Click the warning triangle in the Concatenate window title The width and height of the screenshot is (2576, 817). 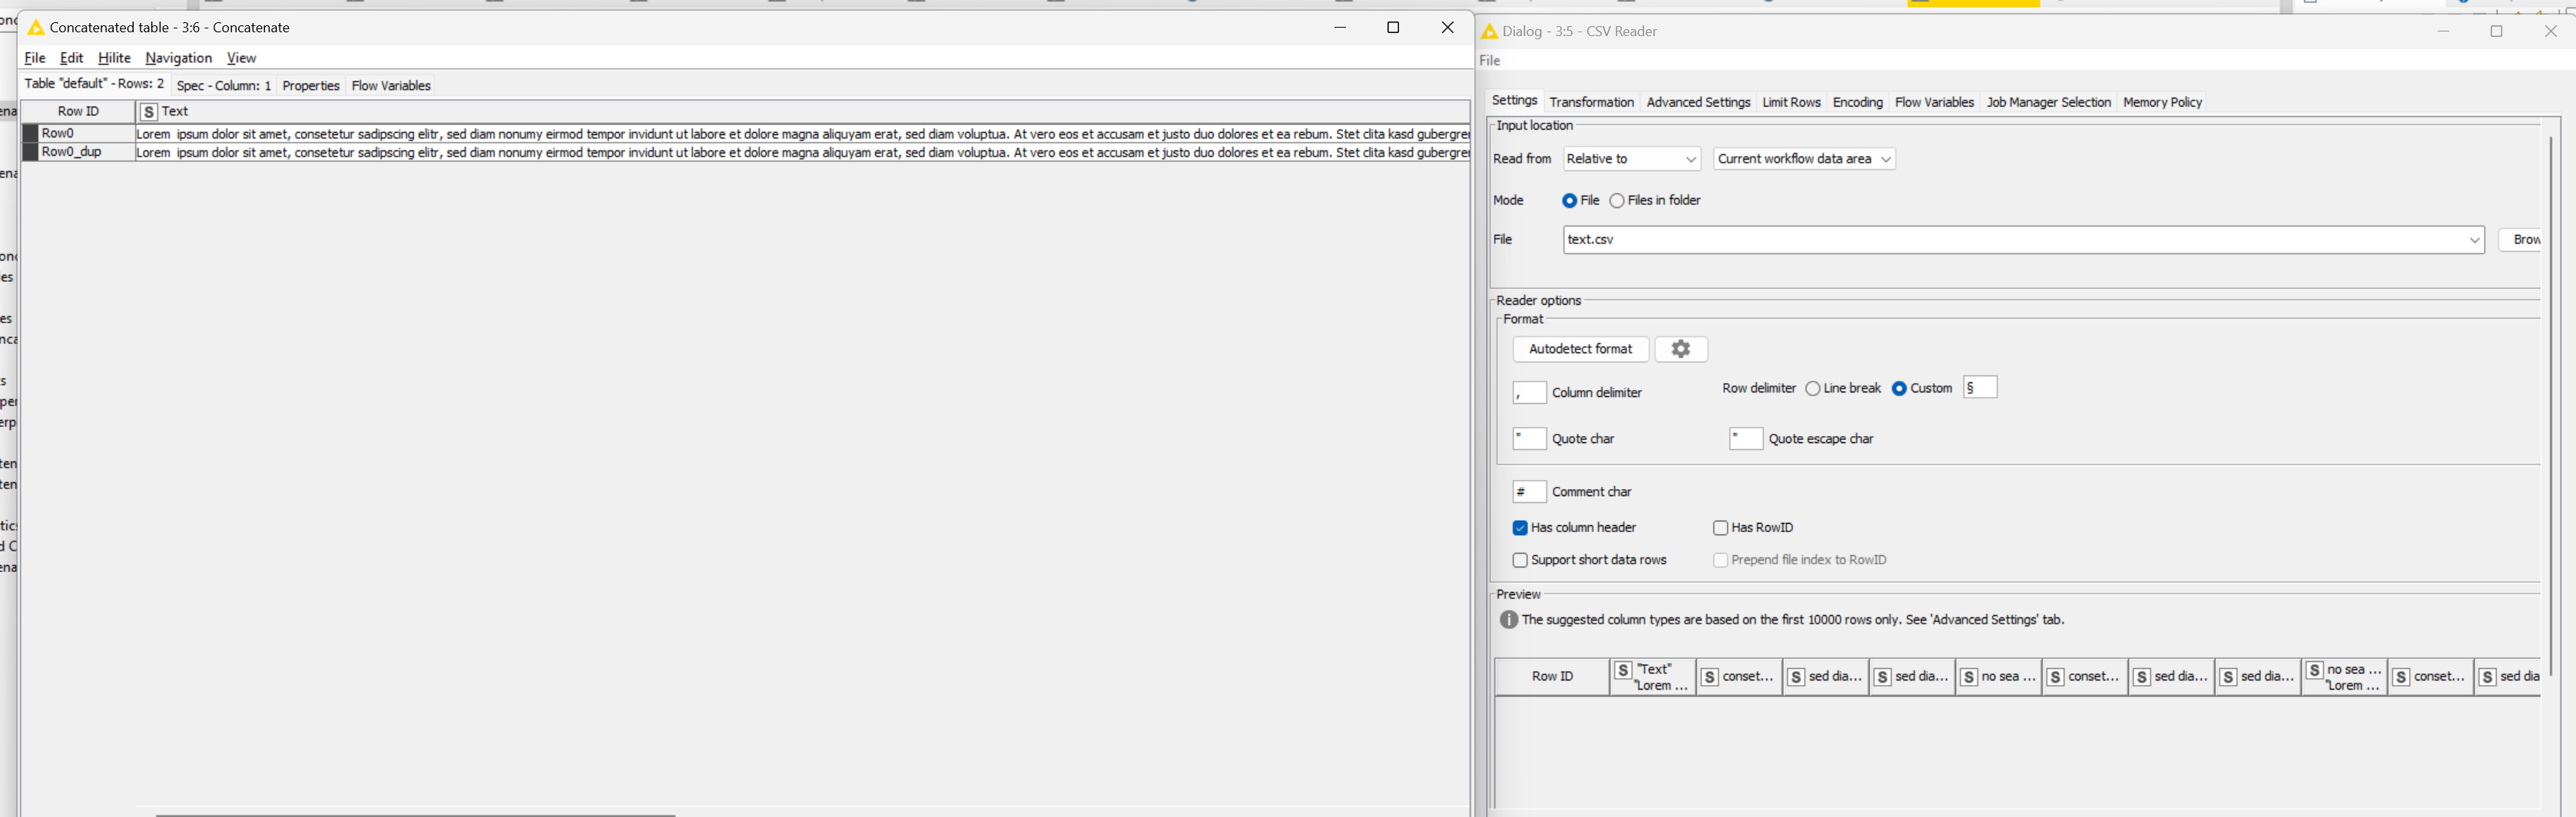pyautogui.click(x=36, y=27)
